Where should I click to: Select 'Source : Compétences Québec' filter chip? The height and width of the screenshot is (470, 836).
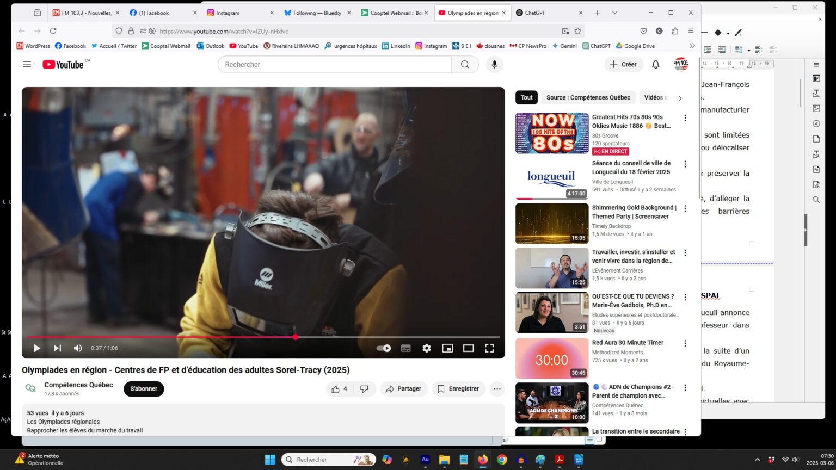point(588,97)
